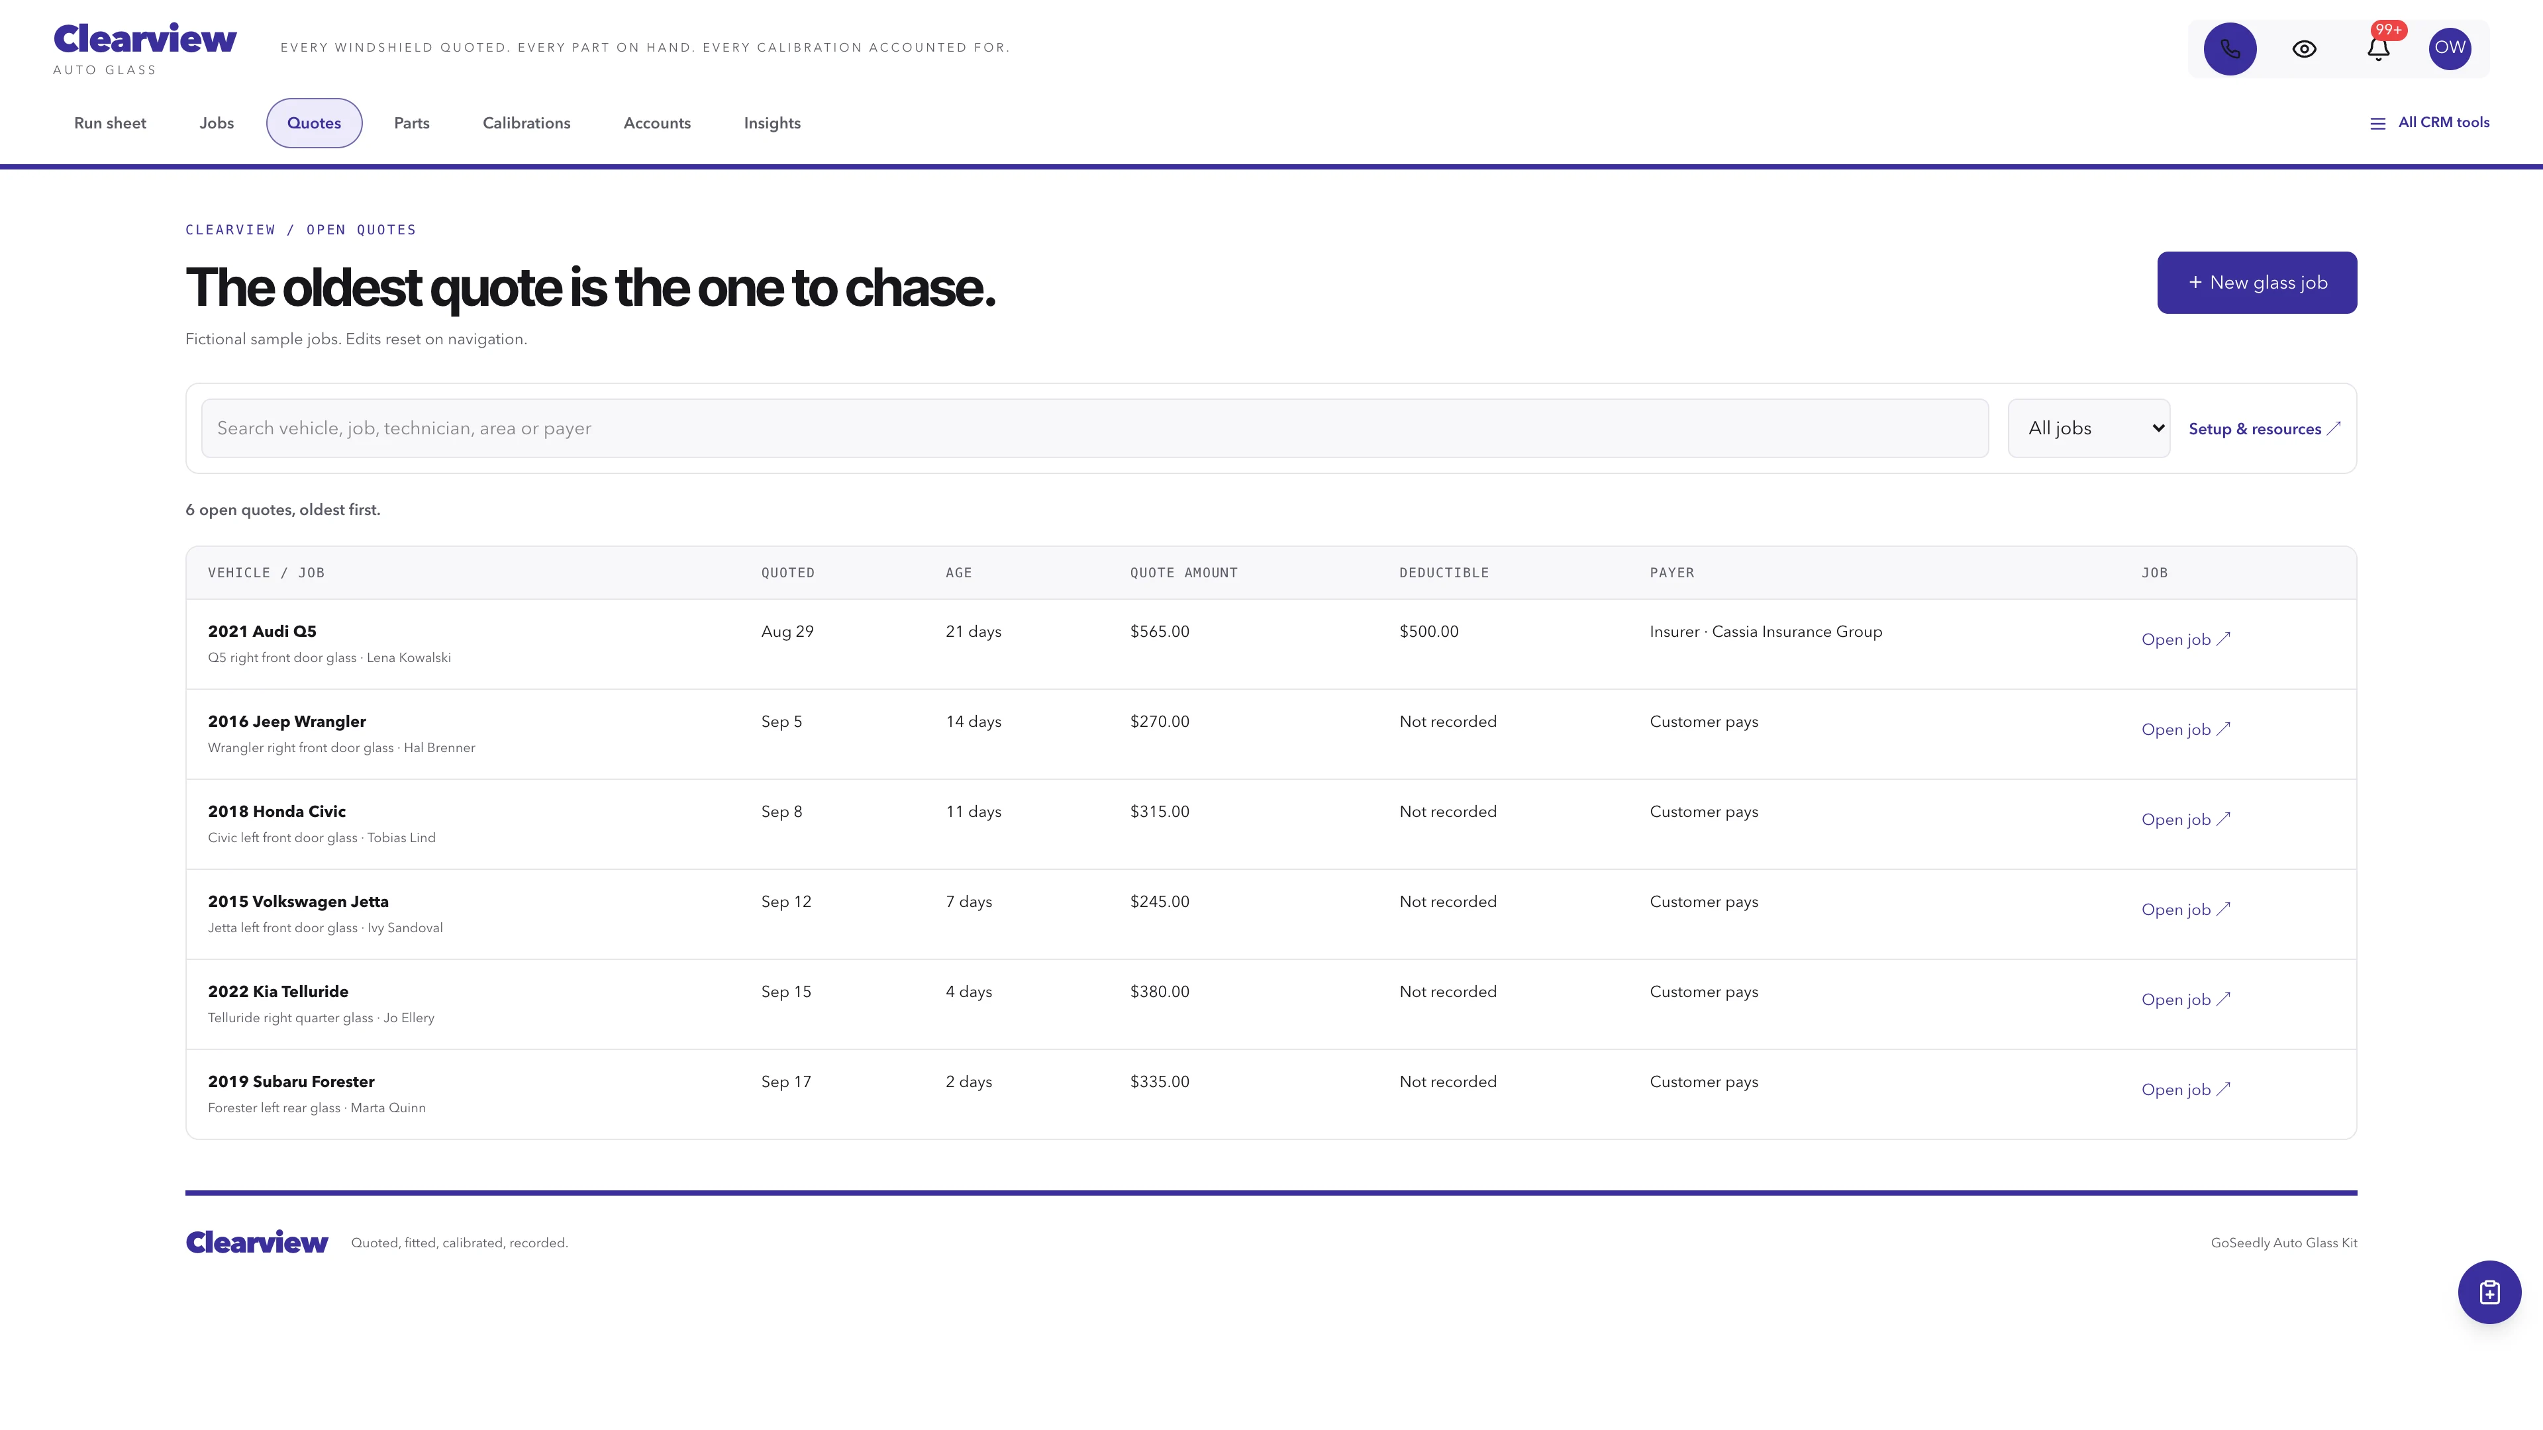Toggle the eye visibility icon

2304,48
